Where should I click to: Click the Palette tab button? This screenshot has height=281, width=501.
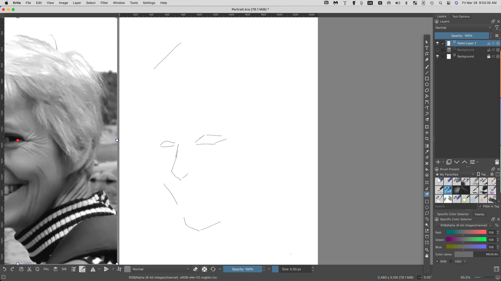[x=479, y=214]
